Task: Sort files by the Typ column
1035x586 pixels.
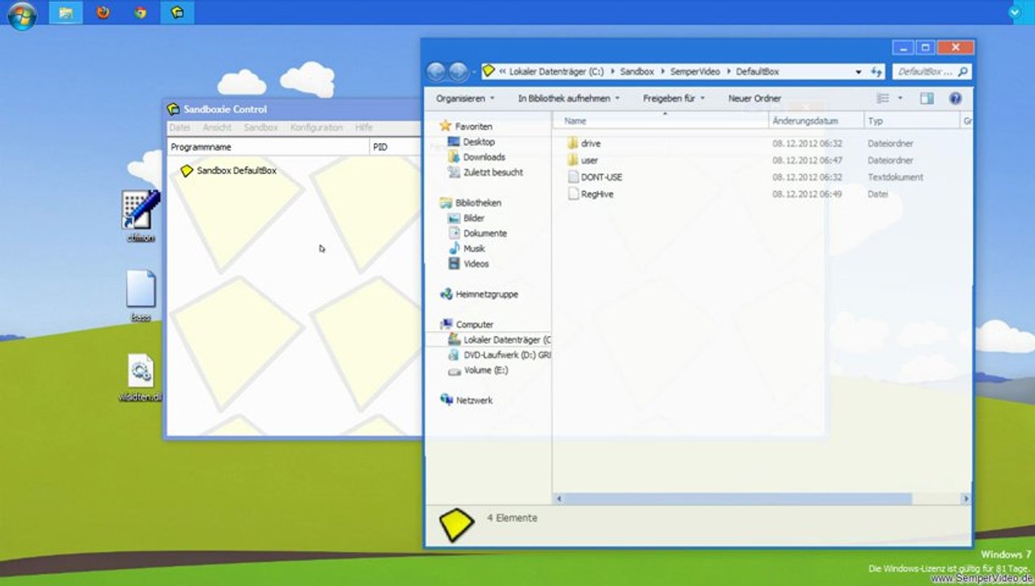Action: point(912,120)
